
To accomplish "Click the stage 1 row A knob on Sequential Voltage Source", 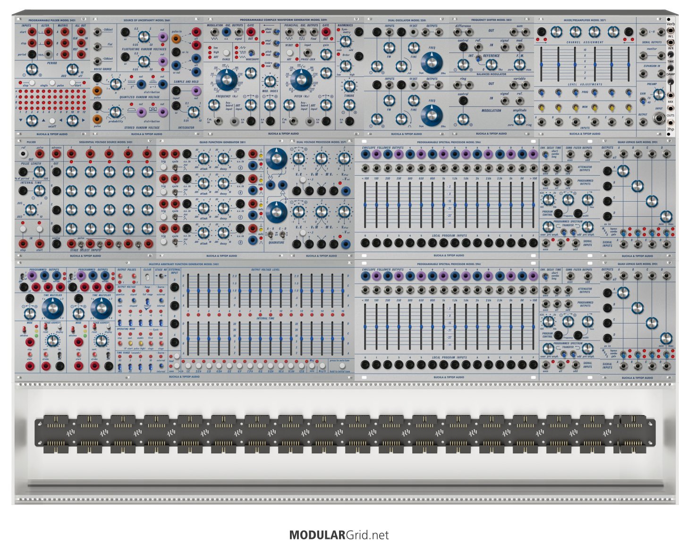I will point(71,171).
